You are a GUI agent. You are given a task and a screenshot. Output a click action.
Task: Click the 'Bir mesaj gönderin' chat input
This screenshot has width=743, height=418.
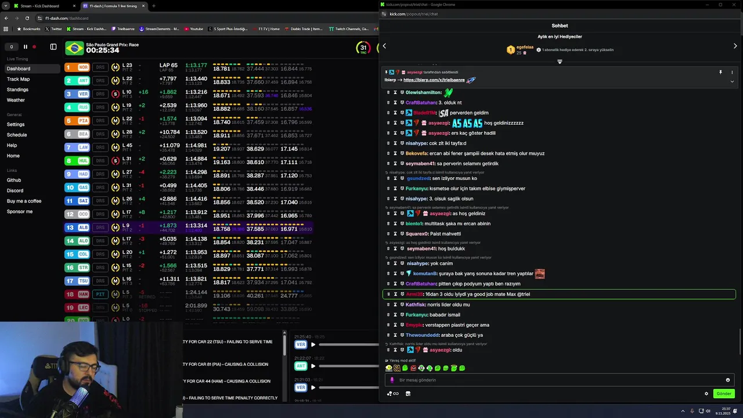[x=559, y=380]
